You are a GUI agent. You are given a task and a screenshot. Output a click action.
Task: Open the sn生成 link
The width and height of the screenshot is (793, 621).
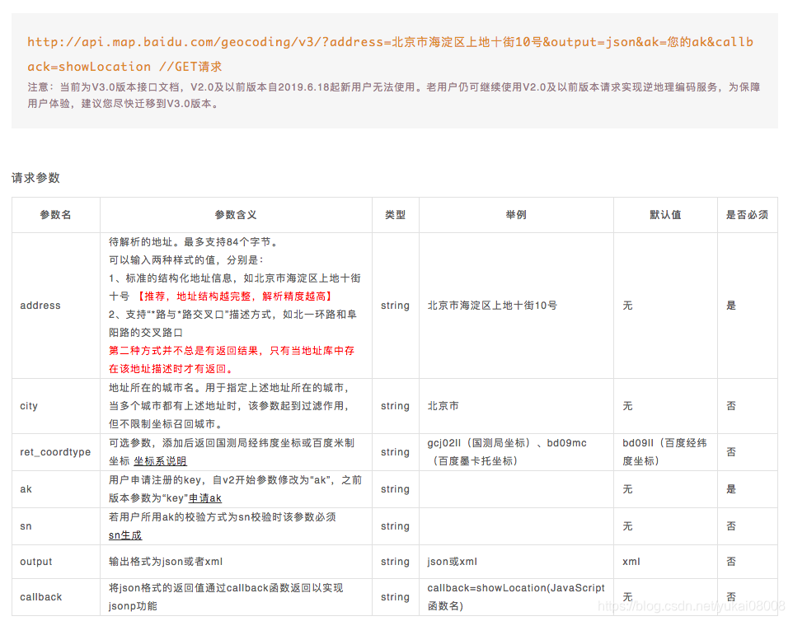pos(125,535)
